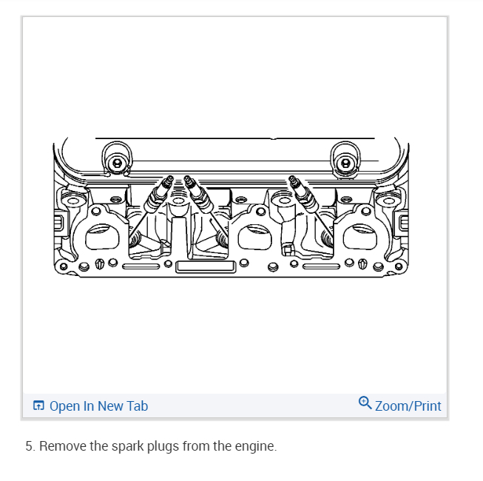Click the Open In New Tab icon
The height and width of the screenshot is (481, 483).
(38, 406)
